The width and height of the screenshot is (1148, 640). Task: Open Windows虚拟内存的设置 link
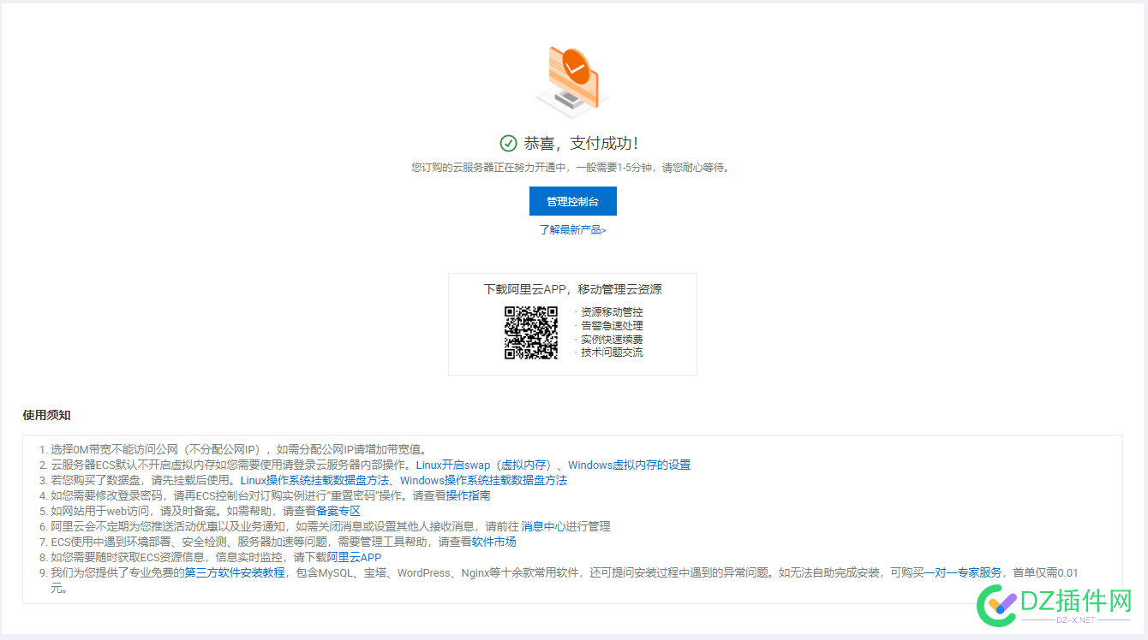(629, 465)
